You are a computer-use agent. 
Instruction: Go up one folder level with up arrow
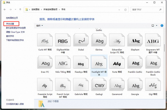20,9
